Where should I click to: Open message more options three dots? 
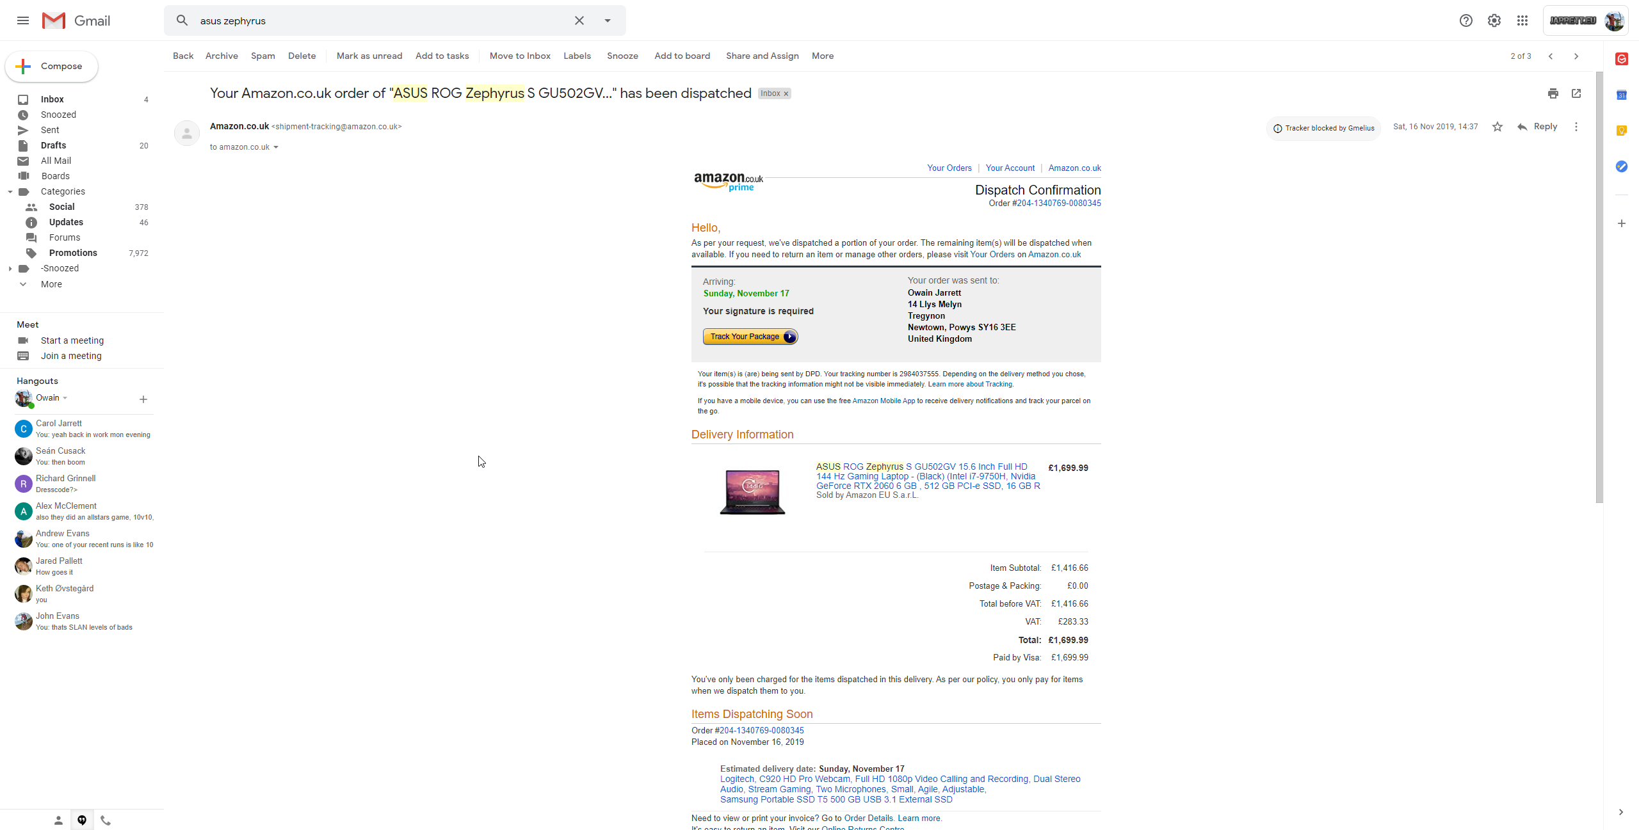pyautogui.click(x=1576, y=127)
